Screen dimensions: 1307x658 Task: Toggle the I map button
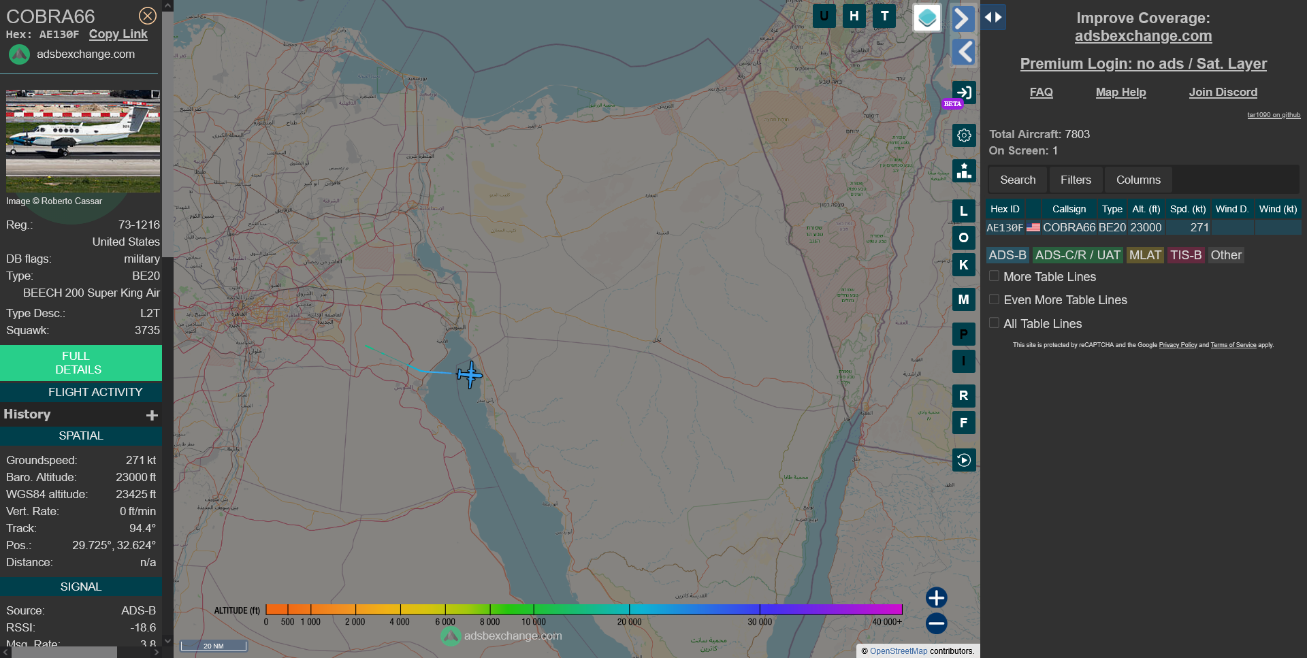pyautogui.click(x=964, y=361)
